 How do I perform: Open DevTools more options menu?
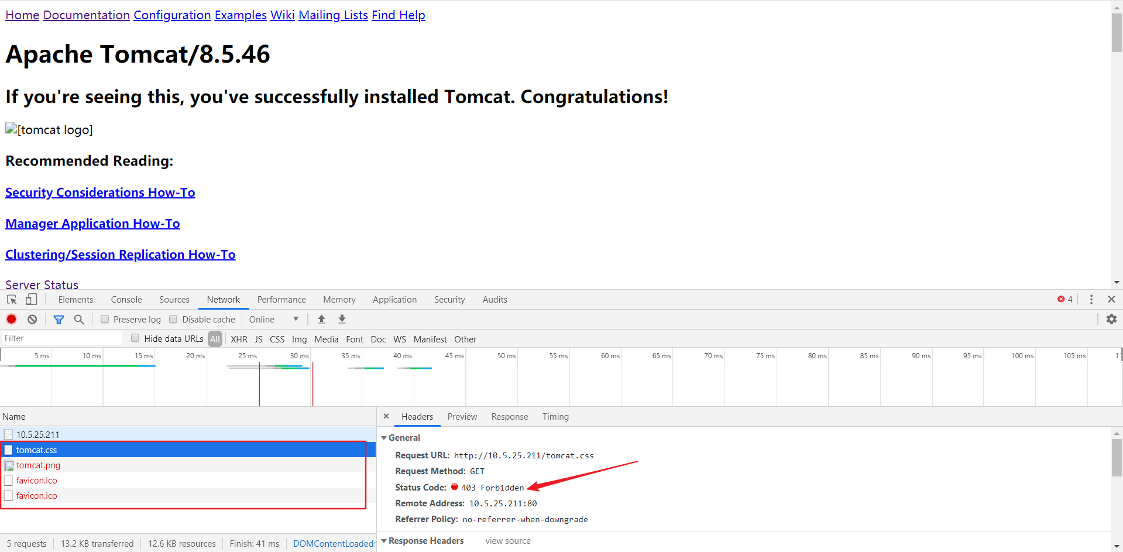coord(1091,300)
